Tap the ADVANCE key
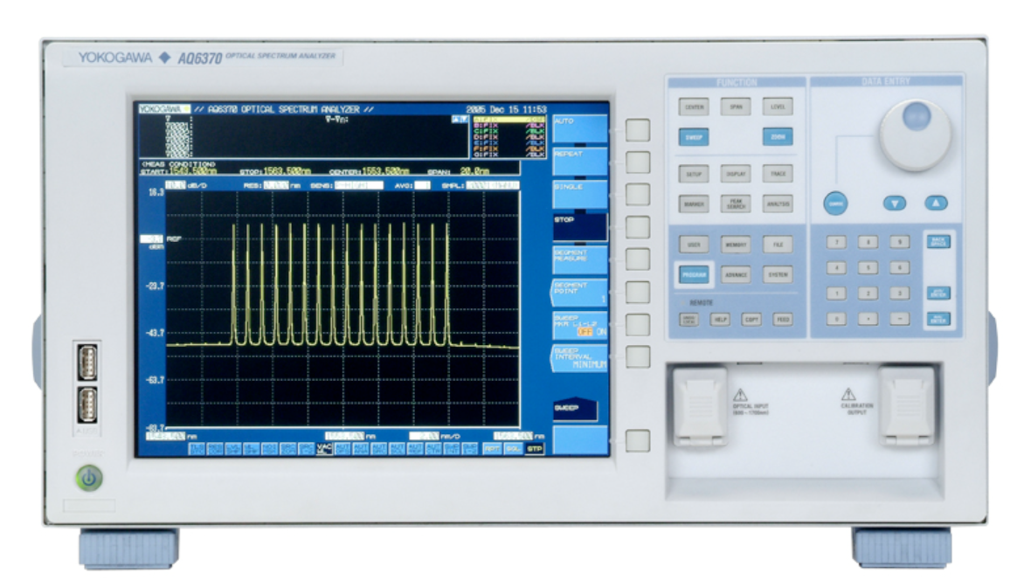Image resolution: width=1024 pixels, height=580 pixels. pos(736,275)
